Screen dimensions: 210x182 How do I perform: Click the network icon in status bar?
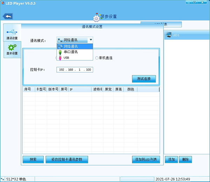coord(3,179)
